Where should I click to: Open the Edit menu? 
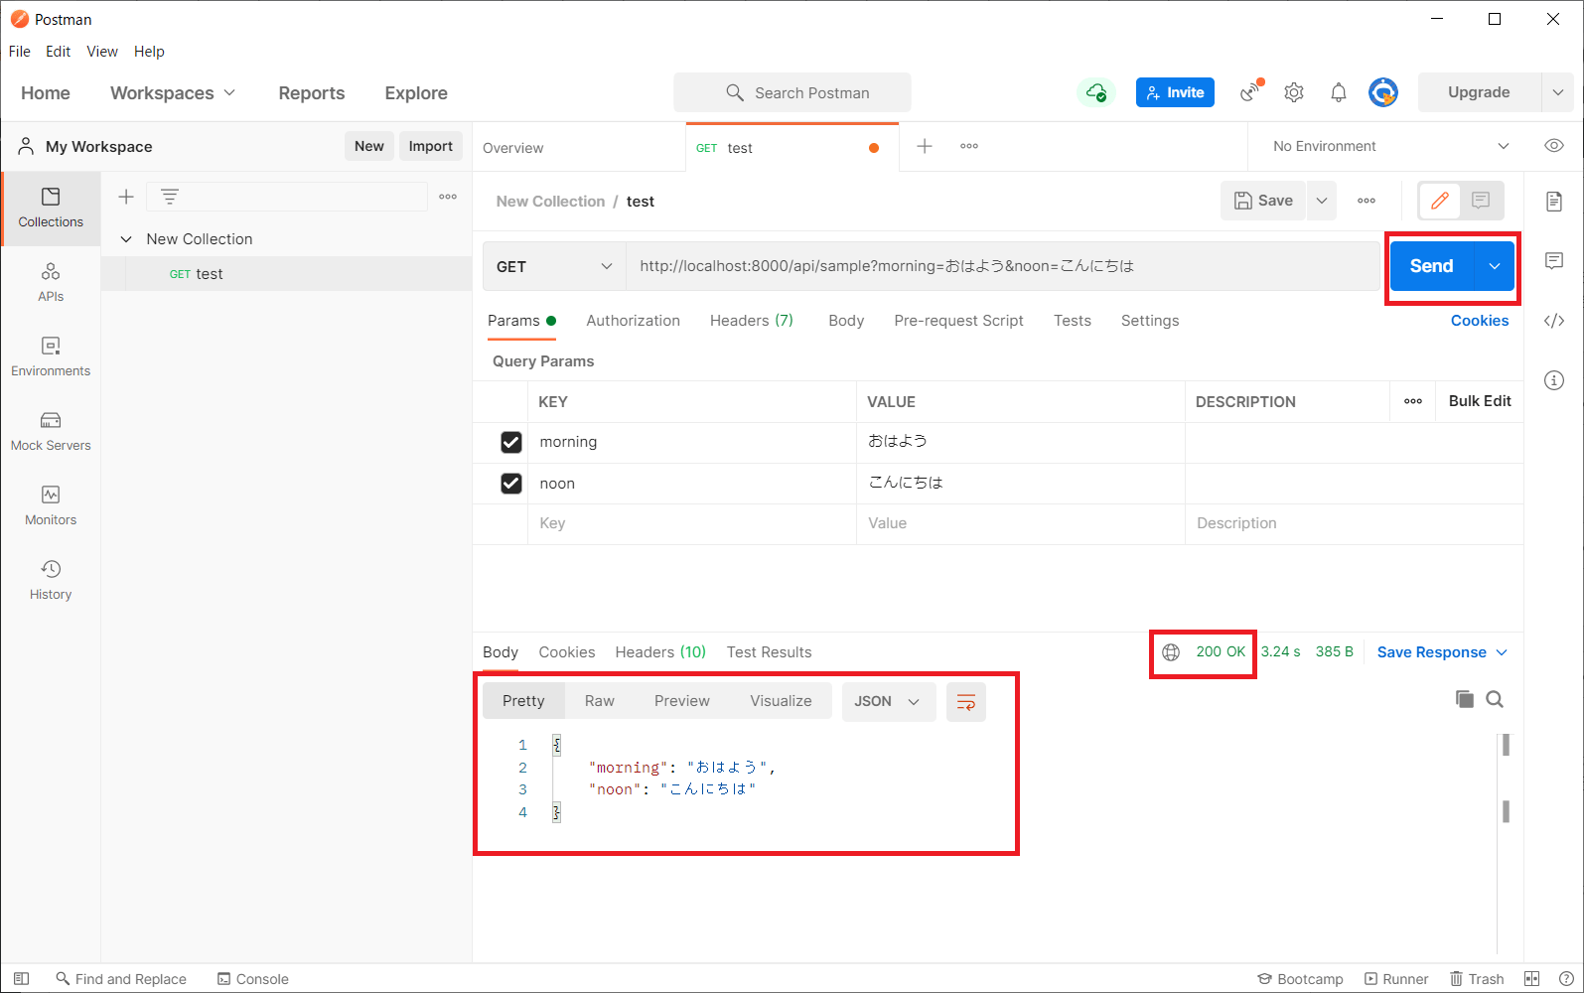pyautogui.click(x=59, y=52)
